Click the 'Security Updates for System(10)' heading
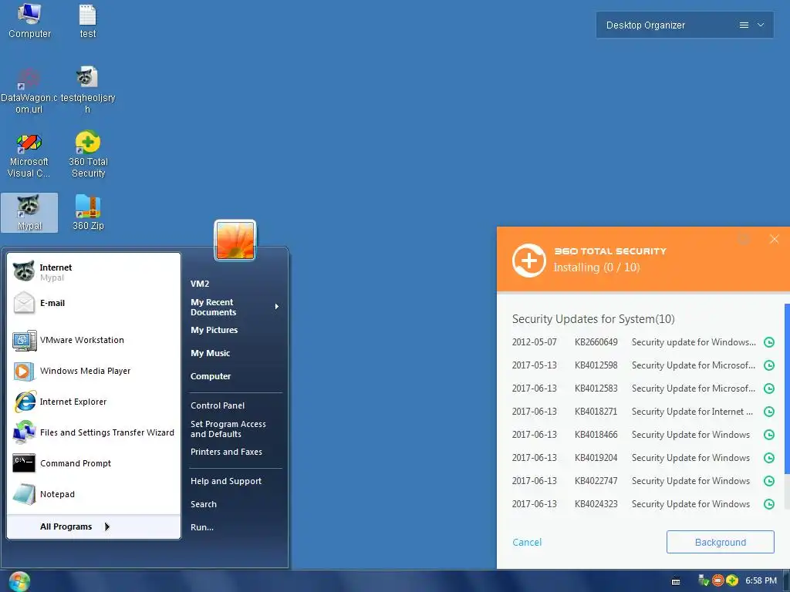The height and width of the screenshot is (592, 790). coord(593,319)
